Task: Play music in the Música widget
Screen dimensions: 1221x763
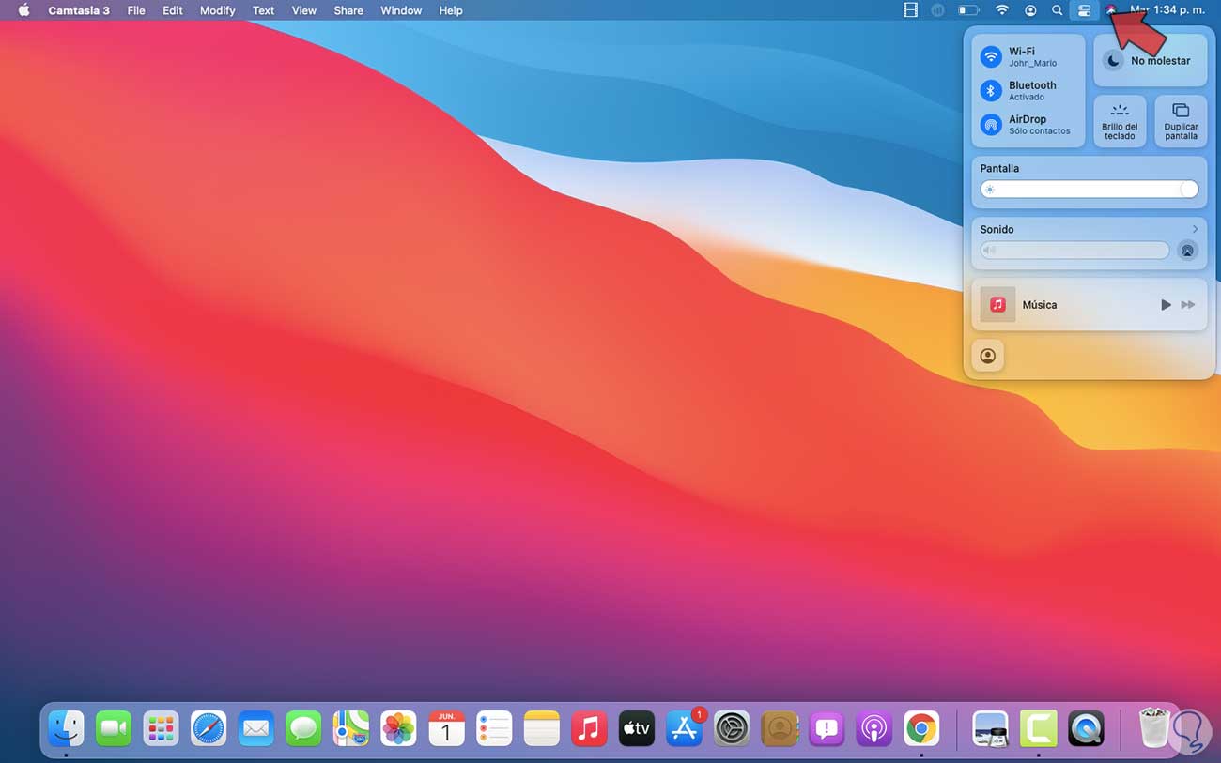Action: (x=1166, y=305)
